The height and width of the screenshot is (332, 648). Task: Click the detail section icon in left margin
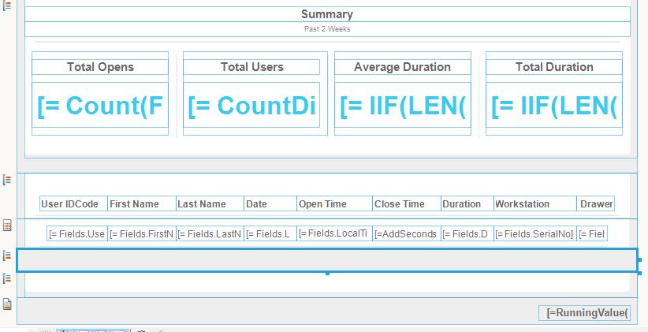click(7, 226)
